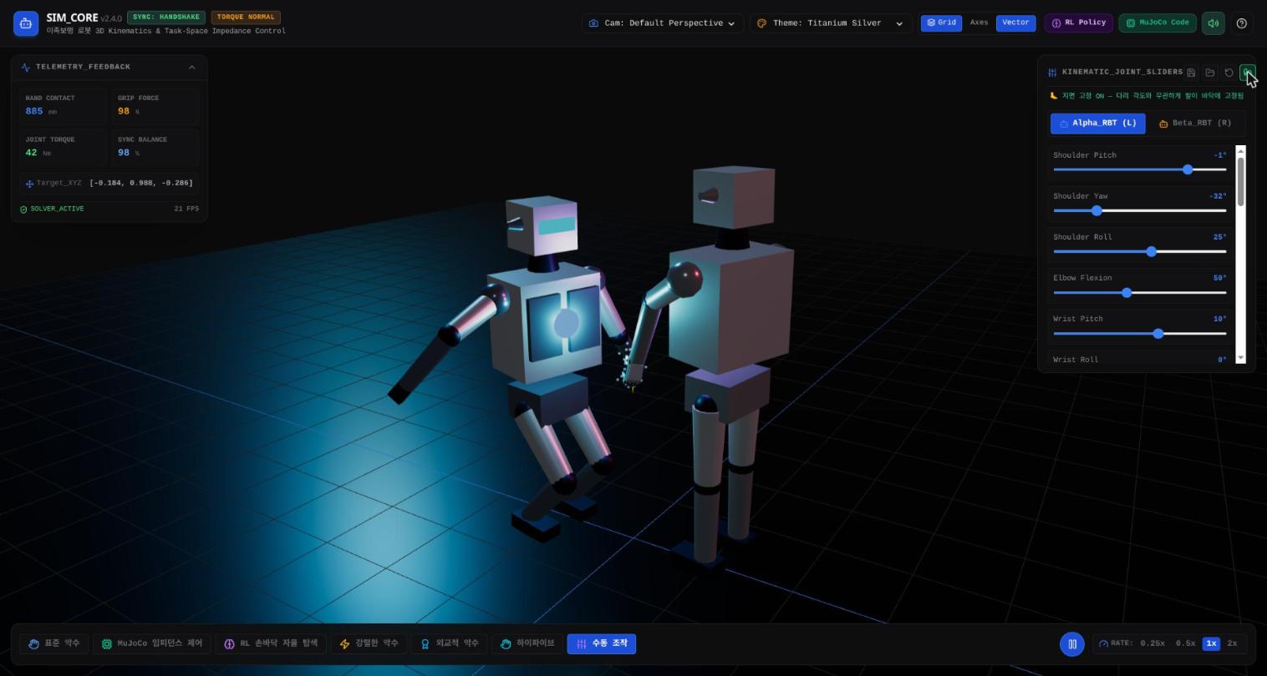Open the MuJoCo Code button
This screenshot has height=676, width=1267.
(1158, 23)
